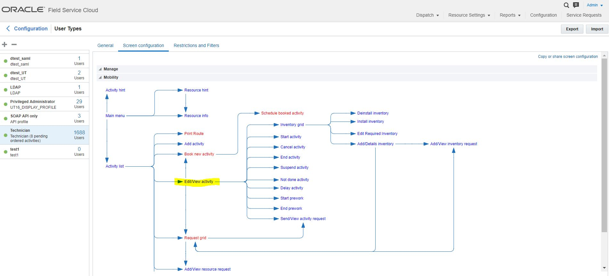Open the Deinstall inventory node

coord(373,113)
